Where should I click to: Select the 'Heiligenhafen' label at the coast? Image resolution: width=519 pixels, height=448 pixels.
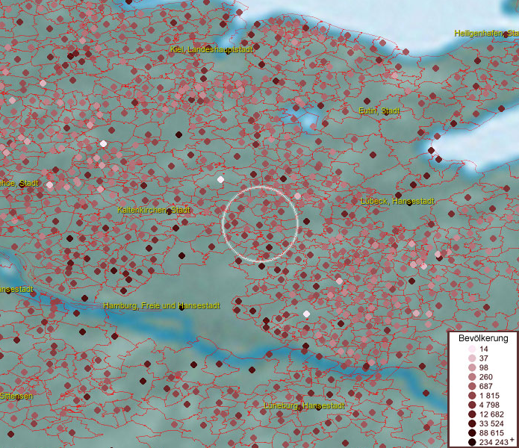pos(486,34)
